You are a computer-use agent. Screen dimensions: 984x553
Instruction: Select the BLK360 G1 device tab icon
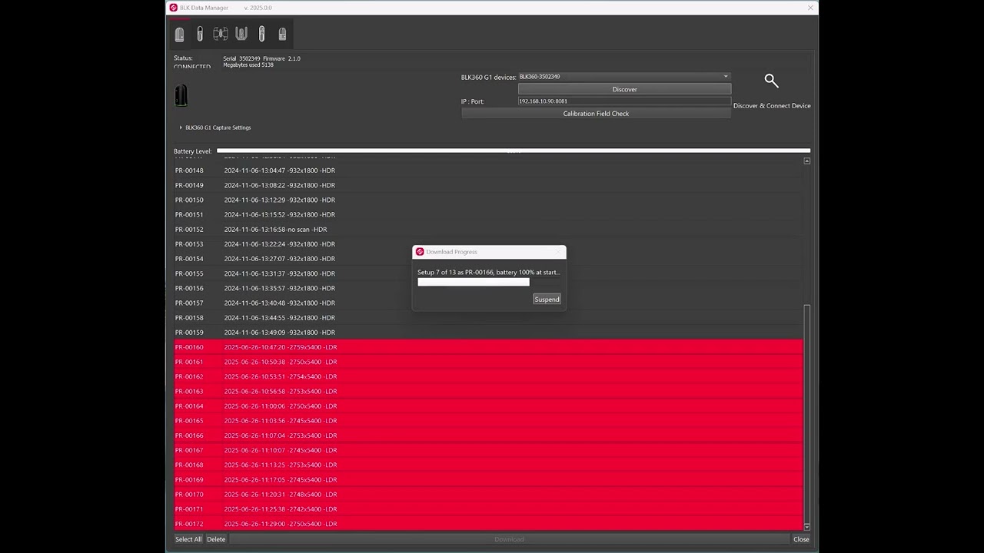pos(179,34)
